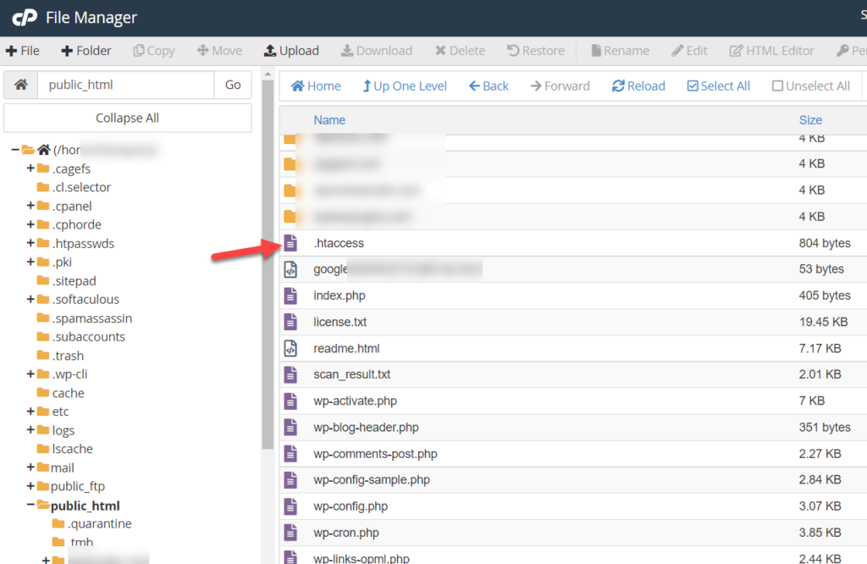Click the Download toolbar button
This screenshot has width=867, height=564.
pos(377,51)
